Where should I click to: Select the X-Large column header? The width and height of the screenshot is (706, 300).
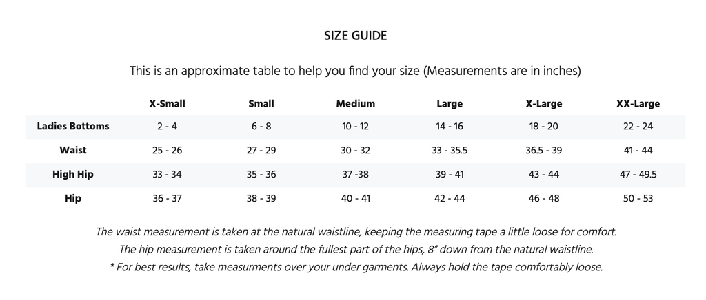543,104
